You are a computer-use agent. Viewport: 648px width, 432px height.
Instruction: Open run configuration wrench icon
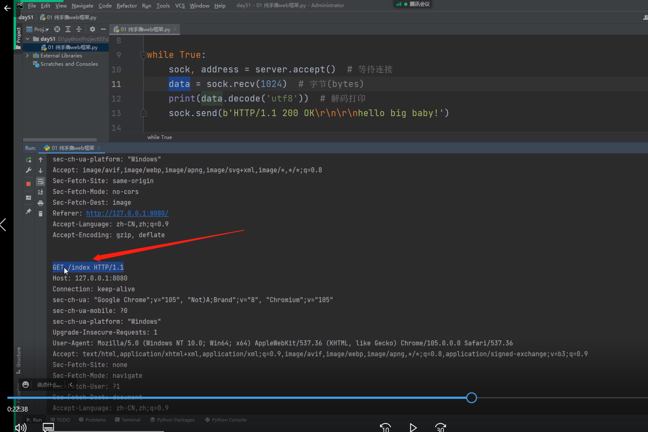coord(29,171)
